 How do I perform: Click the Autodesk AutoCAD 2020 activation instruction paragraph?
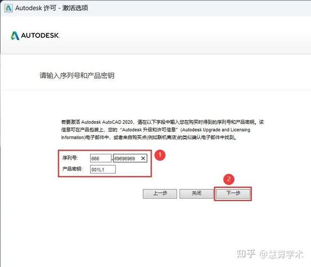click(x=162, y=130)
